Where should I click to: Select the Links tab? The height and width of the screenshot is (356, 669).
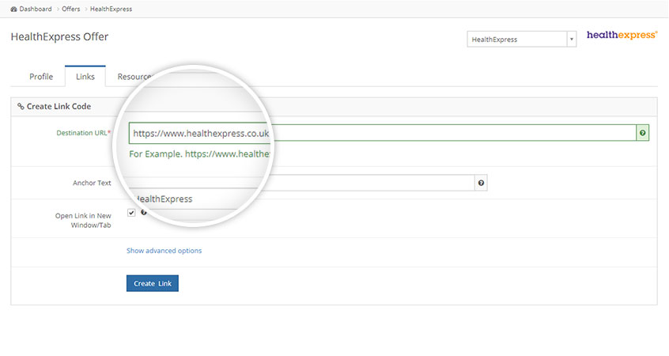point(85,77)
